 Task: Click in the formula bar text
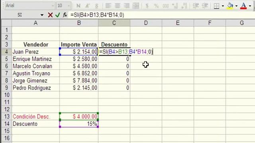97,15
